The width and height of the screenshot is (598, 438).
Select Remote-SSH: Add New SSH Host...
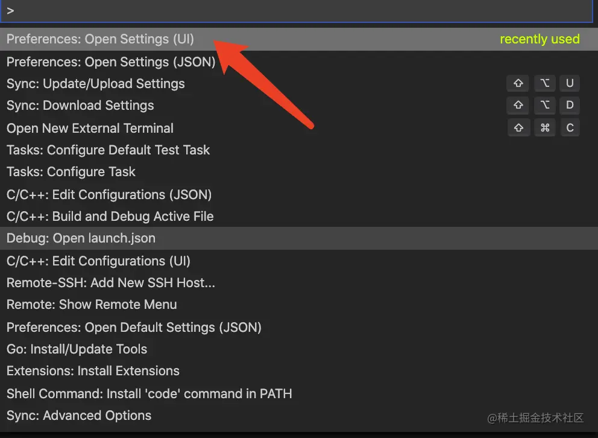299,283
